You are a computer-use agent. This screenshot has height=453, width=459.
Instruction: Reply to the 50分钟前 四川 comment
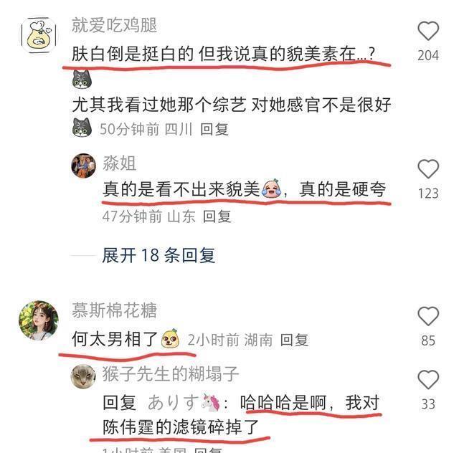click(x=214, y=129)
